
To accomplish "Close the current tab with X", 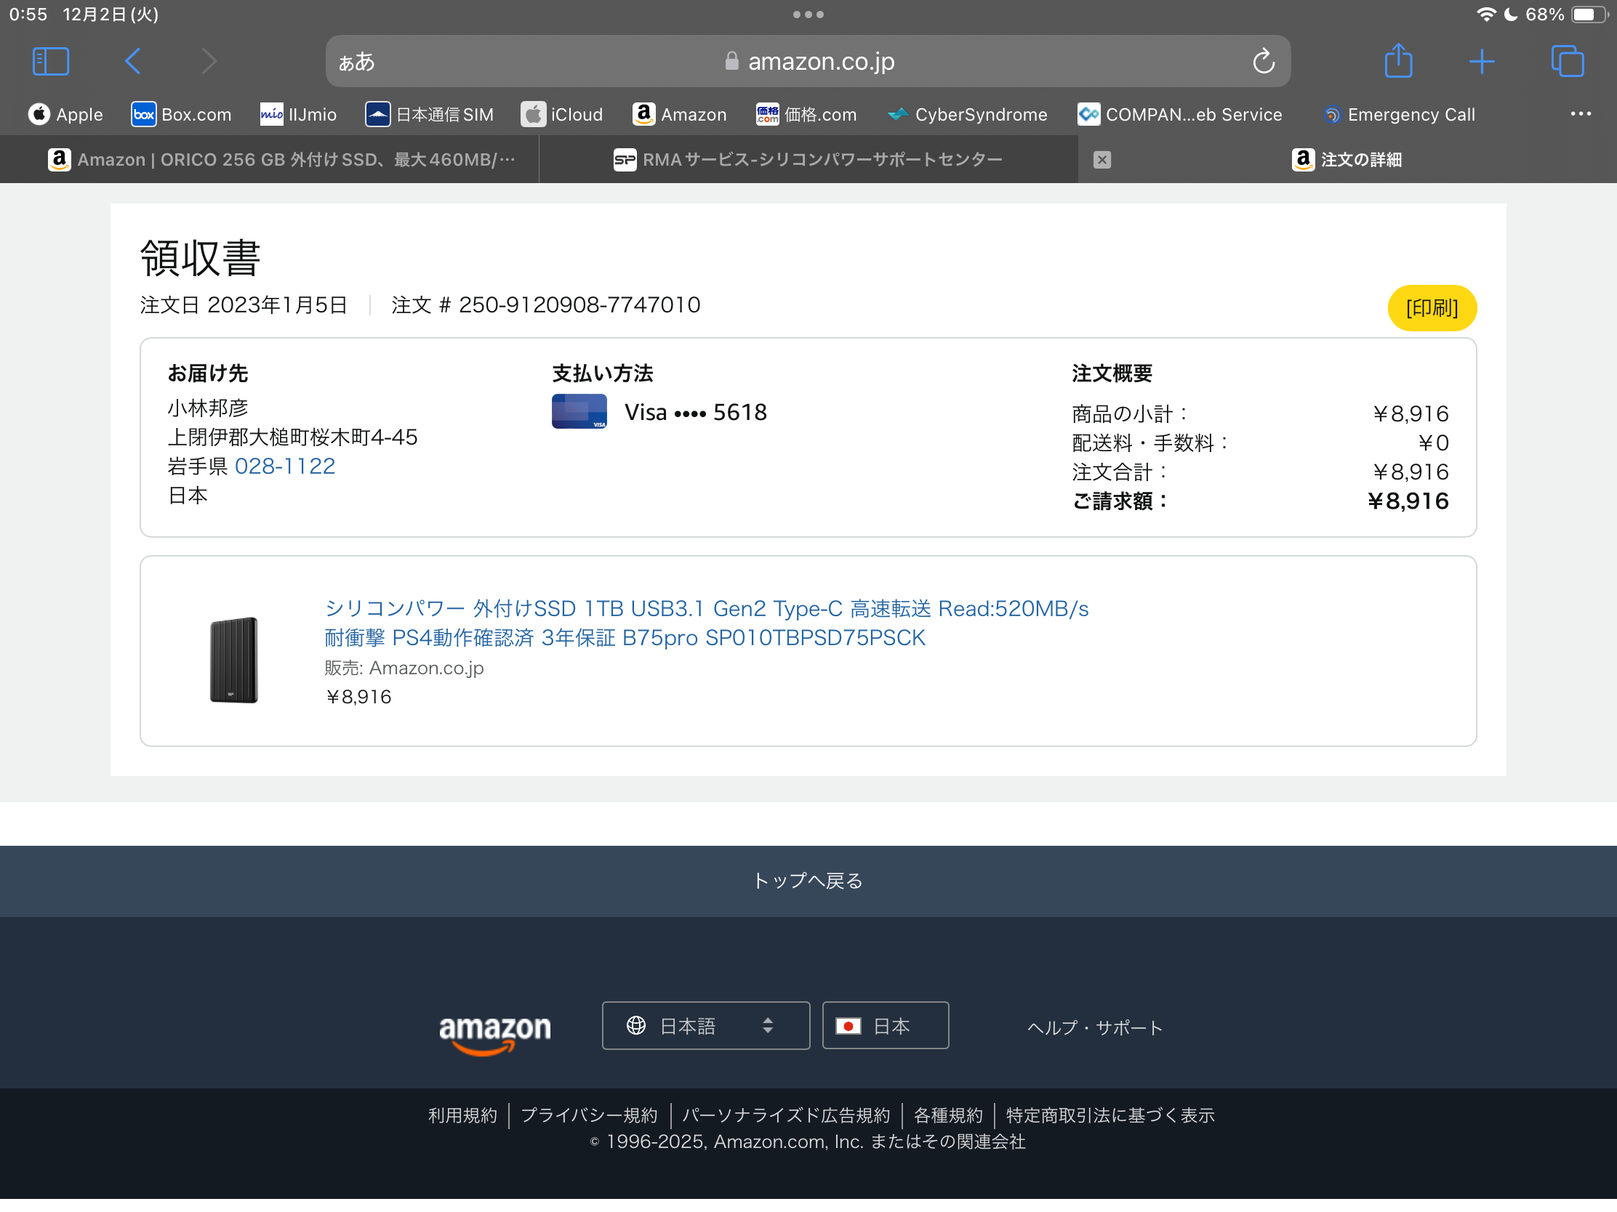I will pyautogui.click(x=1102, y=160).
